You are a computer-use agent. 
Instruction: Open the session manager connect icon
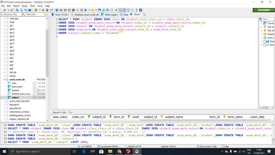(x=5, y=10)
